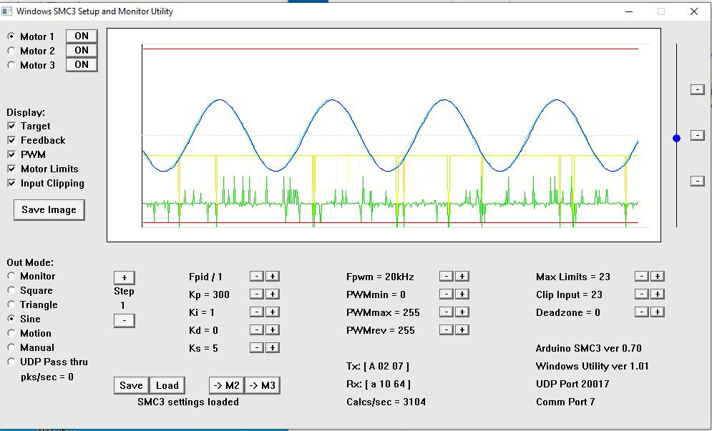Increase PWMmax with its plus button

(x=462, y=312)
